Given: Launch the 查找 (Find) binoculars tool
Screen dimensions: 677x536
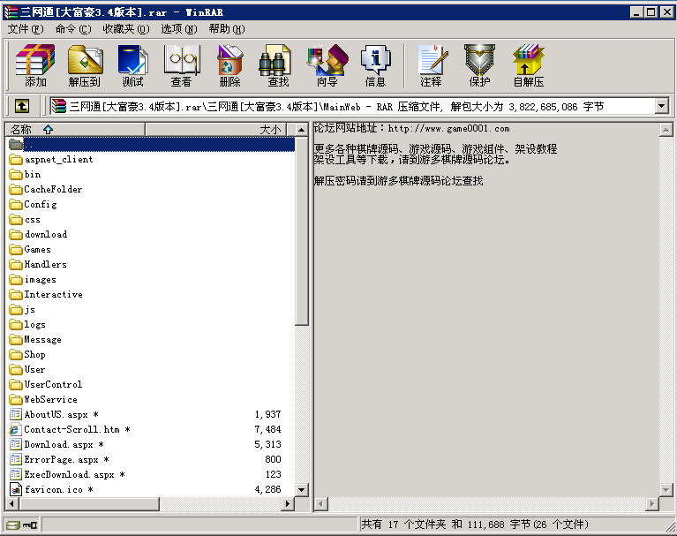Looking at the screenshot, I should pos(278,65).
